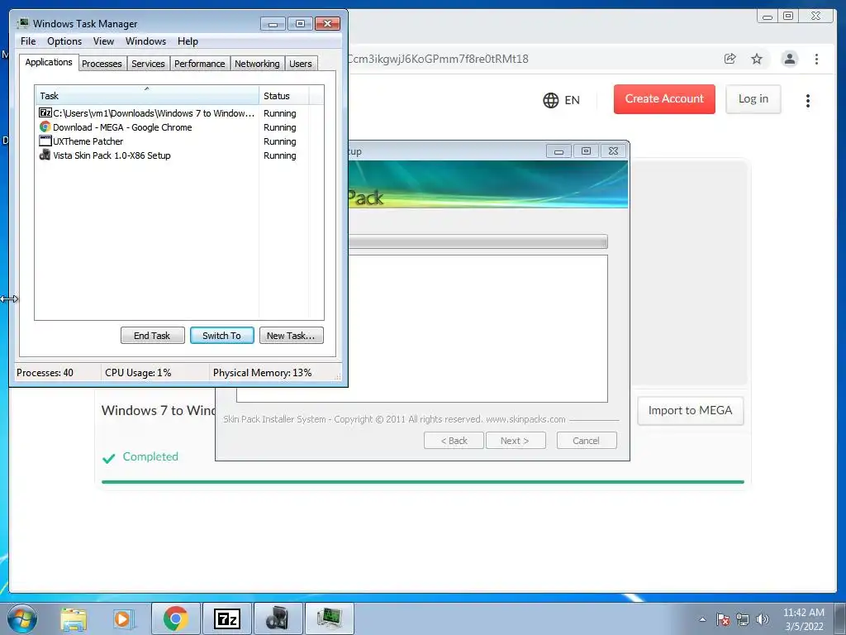846x635 pixels.
Task: Bookmark this page with star icon
Action: [x=757, y=59]
